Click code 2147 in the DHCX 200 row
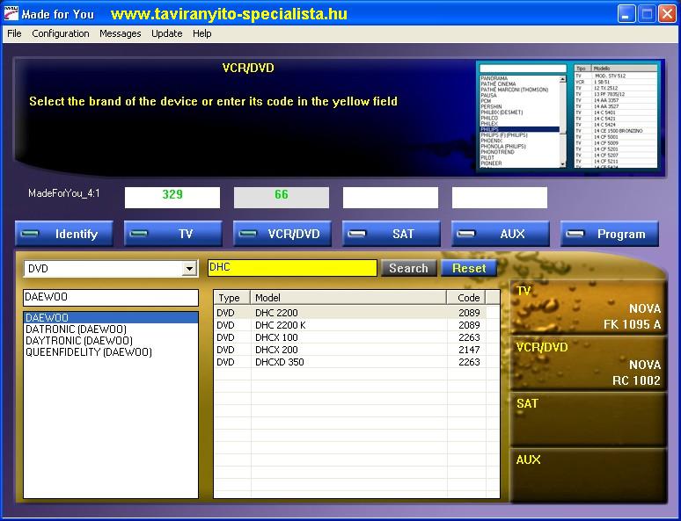This screenshot has height=521, width=681. pos(469,350)
